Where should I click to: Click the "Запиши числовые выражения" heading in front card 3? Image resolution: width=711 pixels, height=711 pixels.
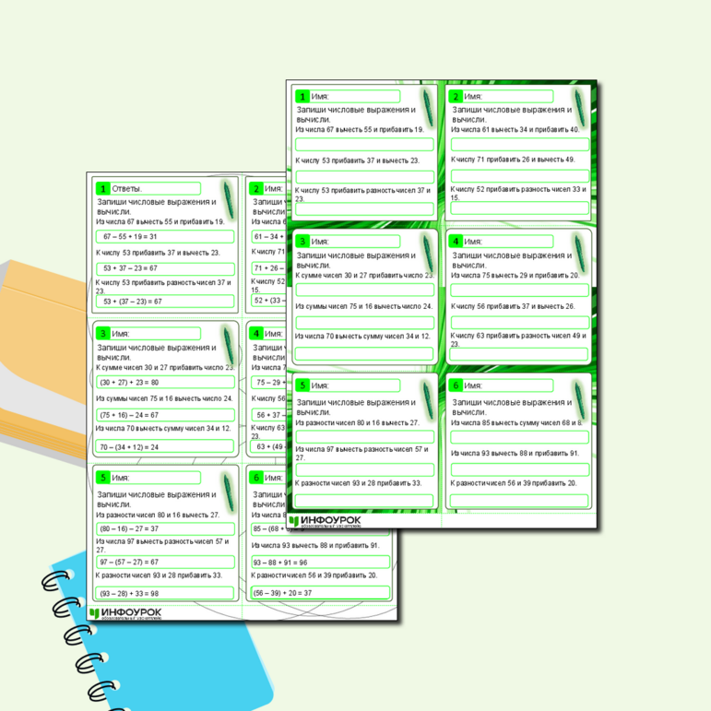pos(356,255)
